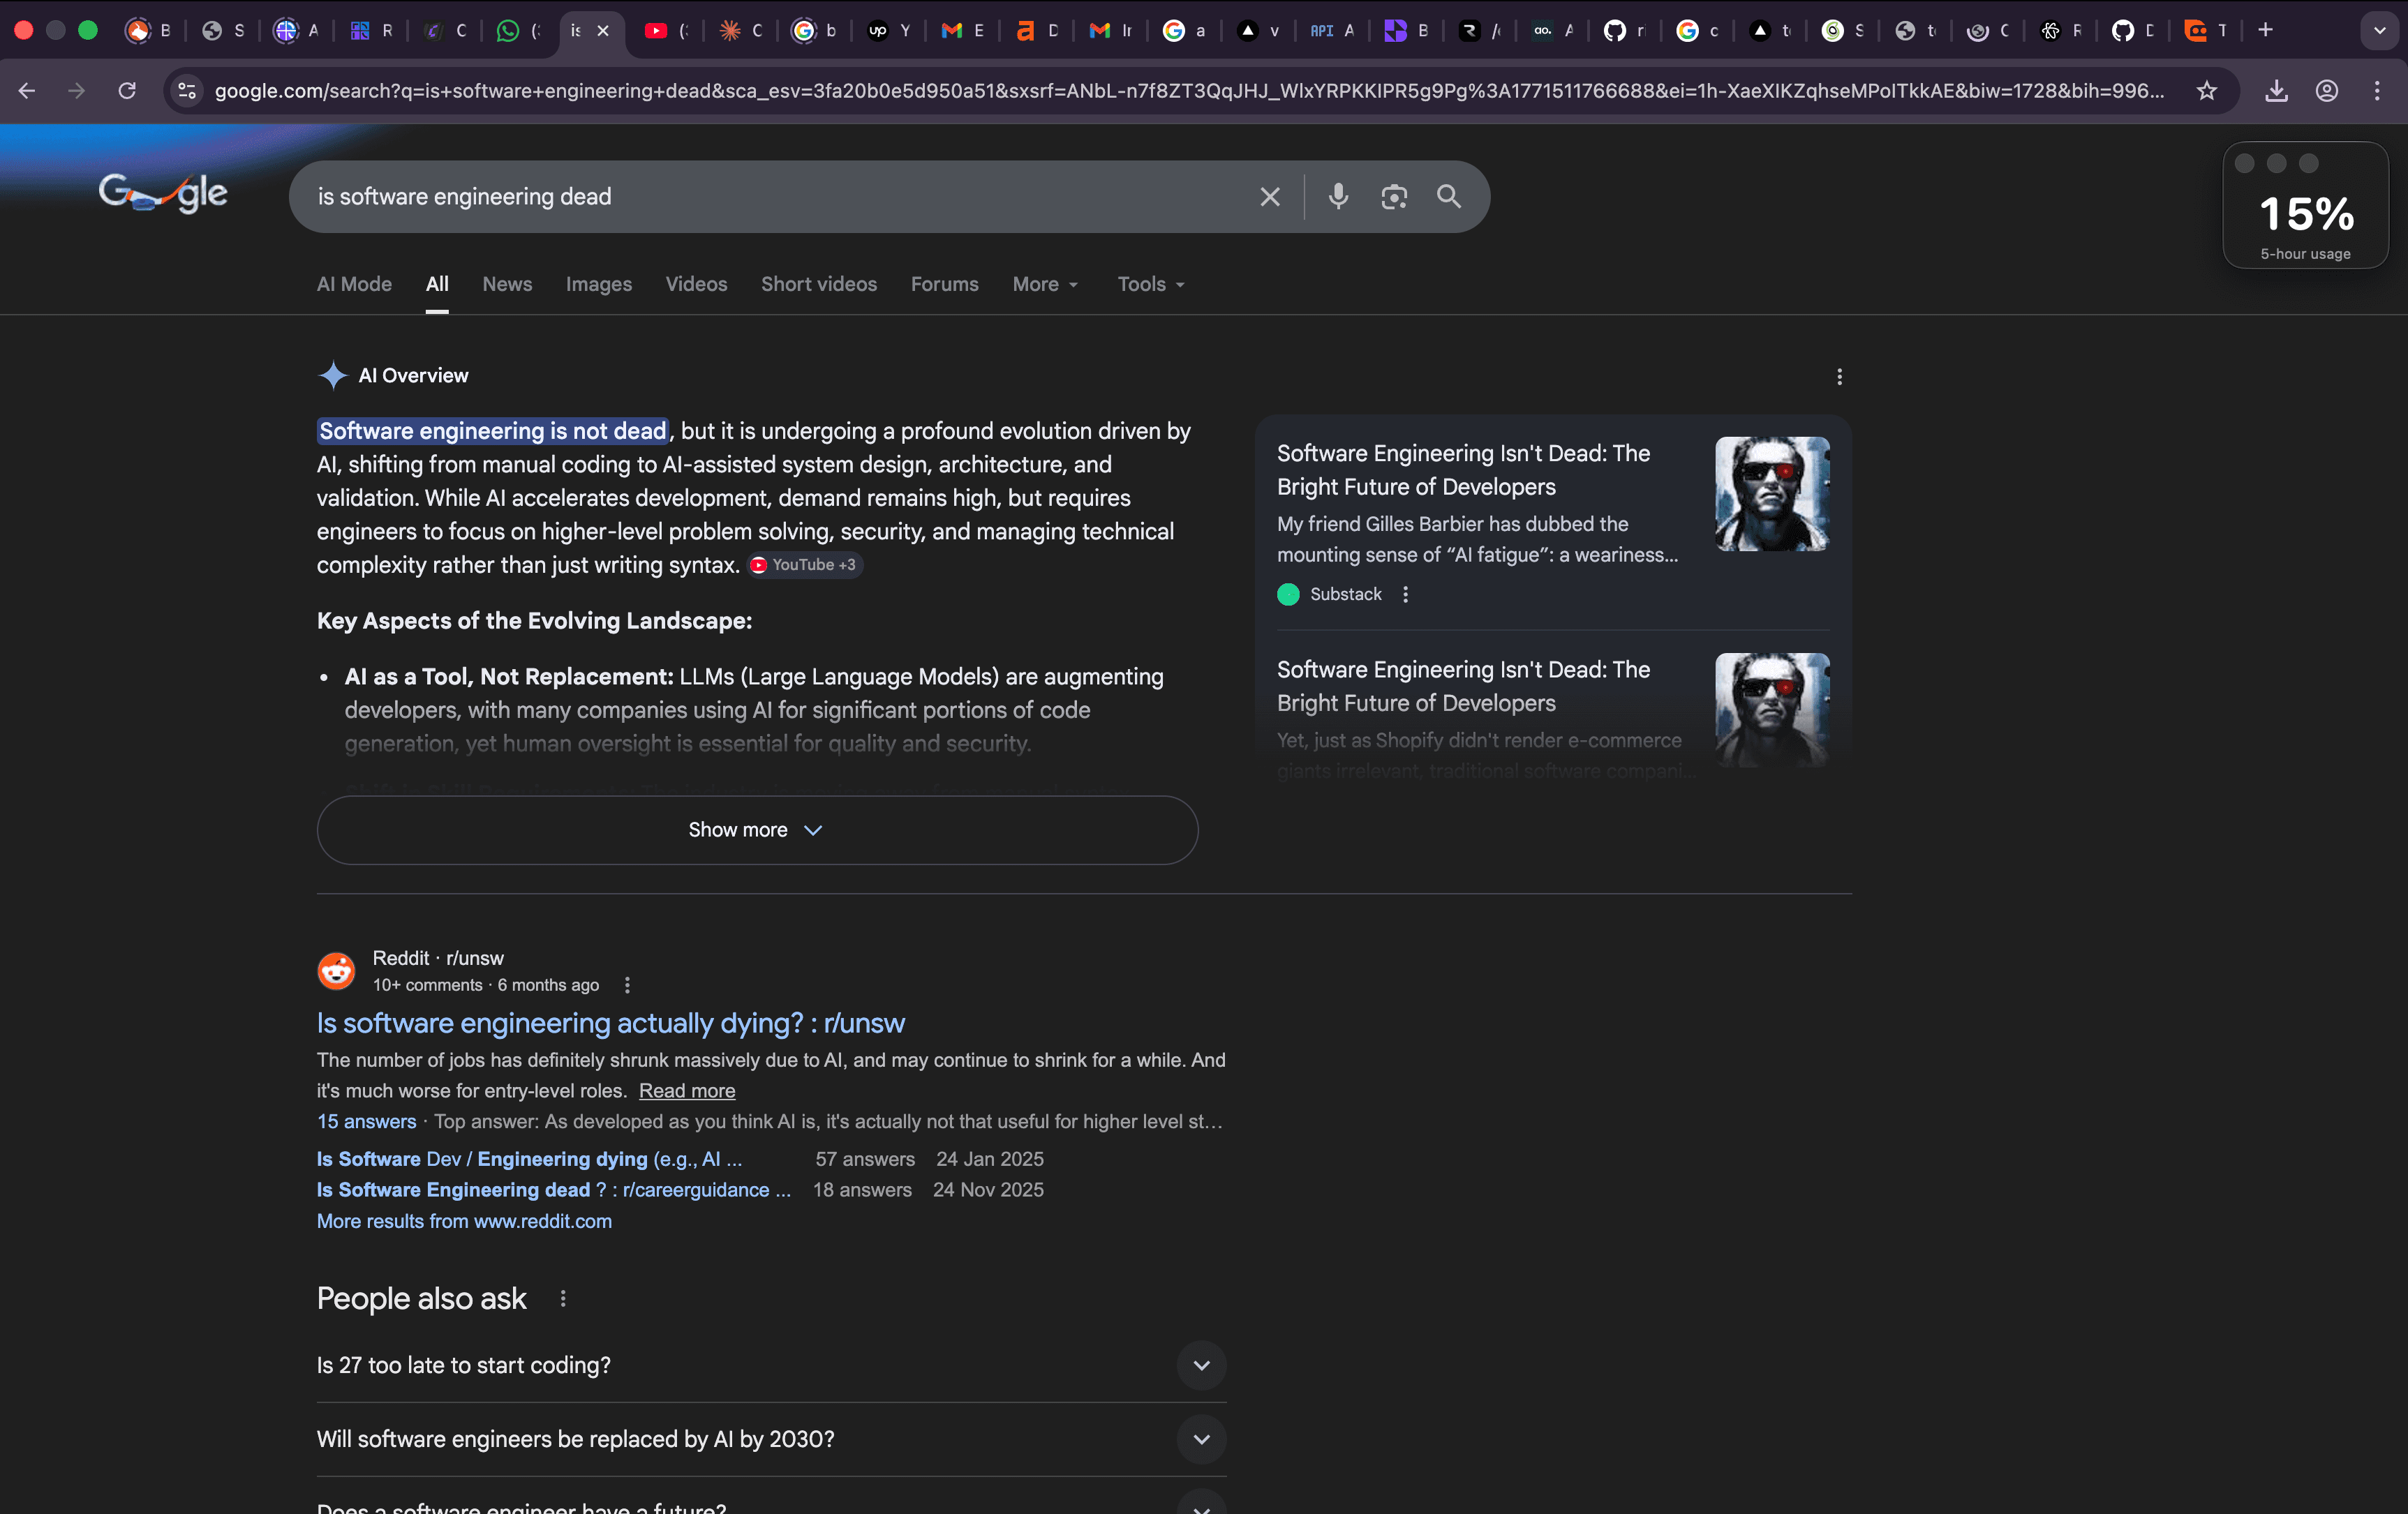Expand "Will software engineers be replaced by AI by 2030?"

pyautogui.click(x=1202, y=1440)
